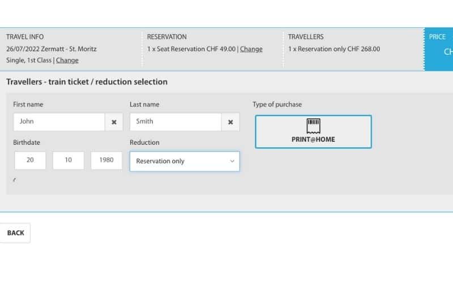Focus the Last name field containing Smith
Screen dimensions: 453x297
[x=176, y=122]
